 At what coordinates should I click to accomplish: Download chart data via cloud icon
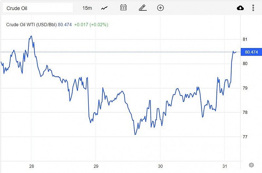(240, 8)
